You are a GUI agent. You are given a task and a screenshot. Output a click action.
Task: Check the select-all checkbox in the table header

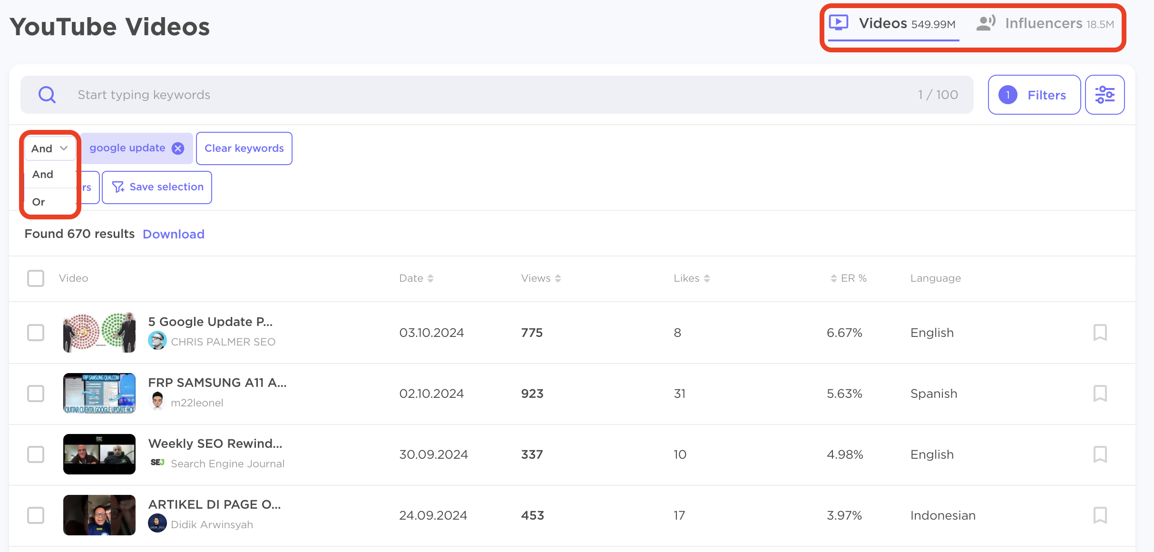pos(36,278)
